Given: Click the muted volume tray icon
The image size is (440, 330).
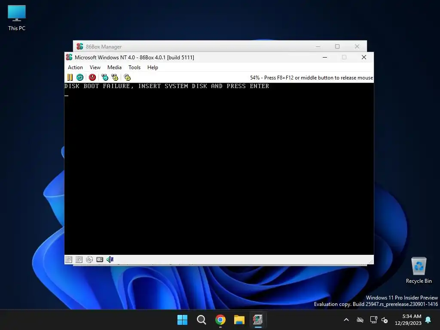Looking at the screenshot, I should 385,320.
